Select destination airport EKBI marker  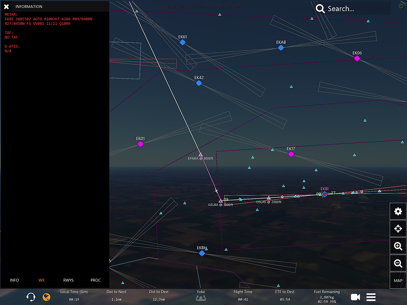325,194
